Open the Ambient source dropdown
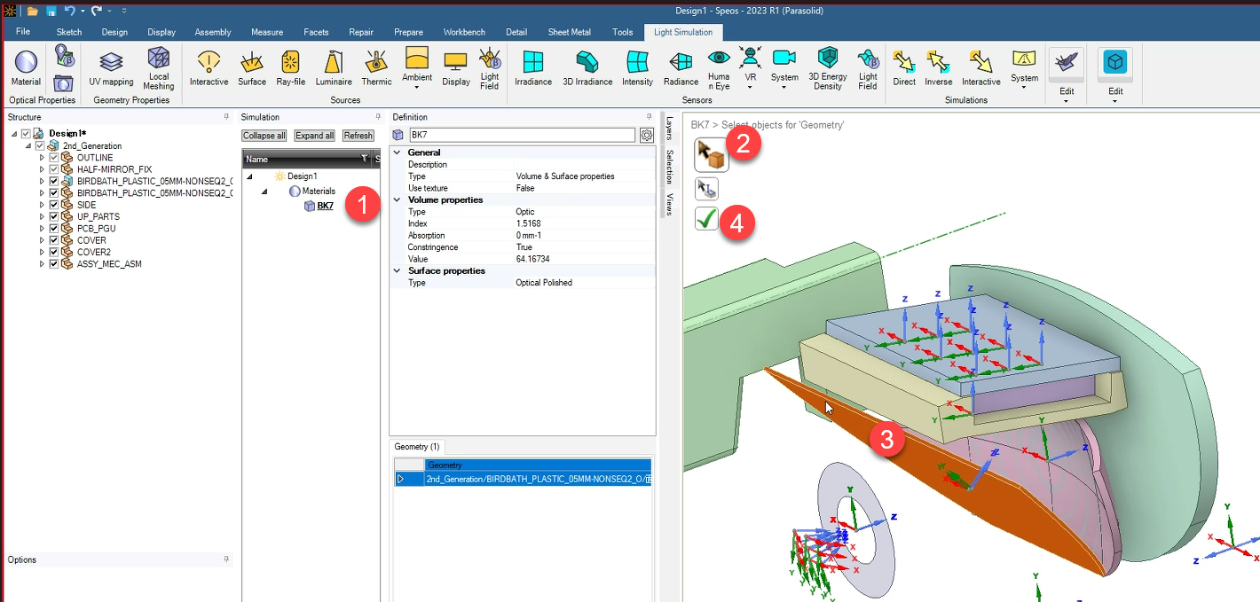The width and height of the screenshot is (1260, 602). pos(417,89)
